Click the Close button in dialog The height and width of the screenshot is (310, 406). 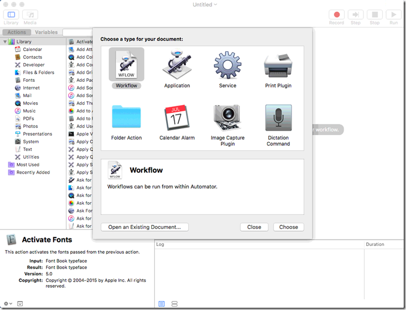(254, 227)
